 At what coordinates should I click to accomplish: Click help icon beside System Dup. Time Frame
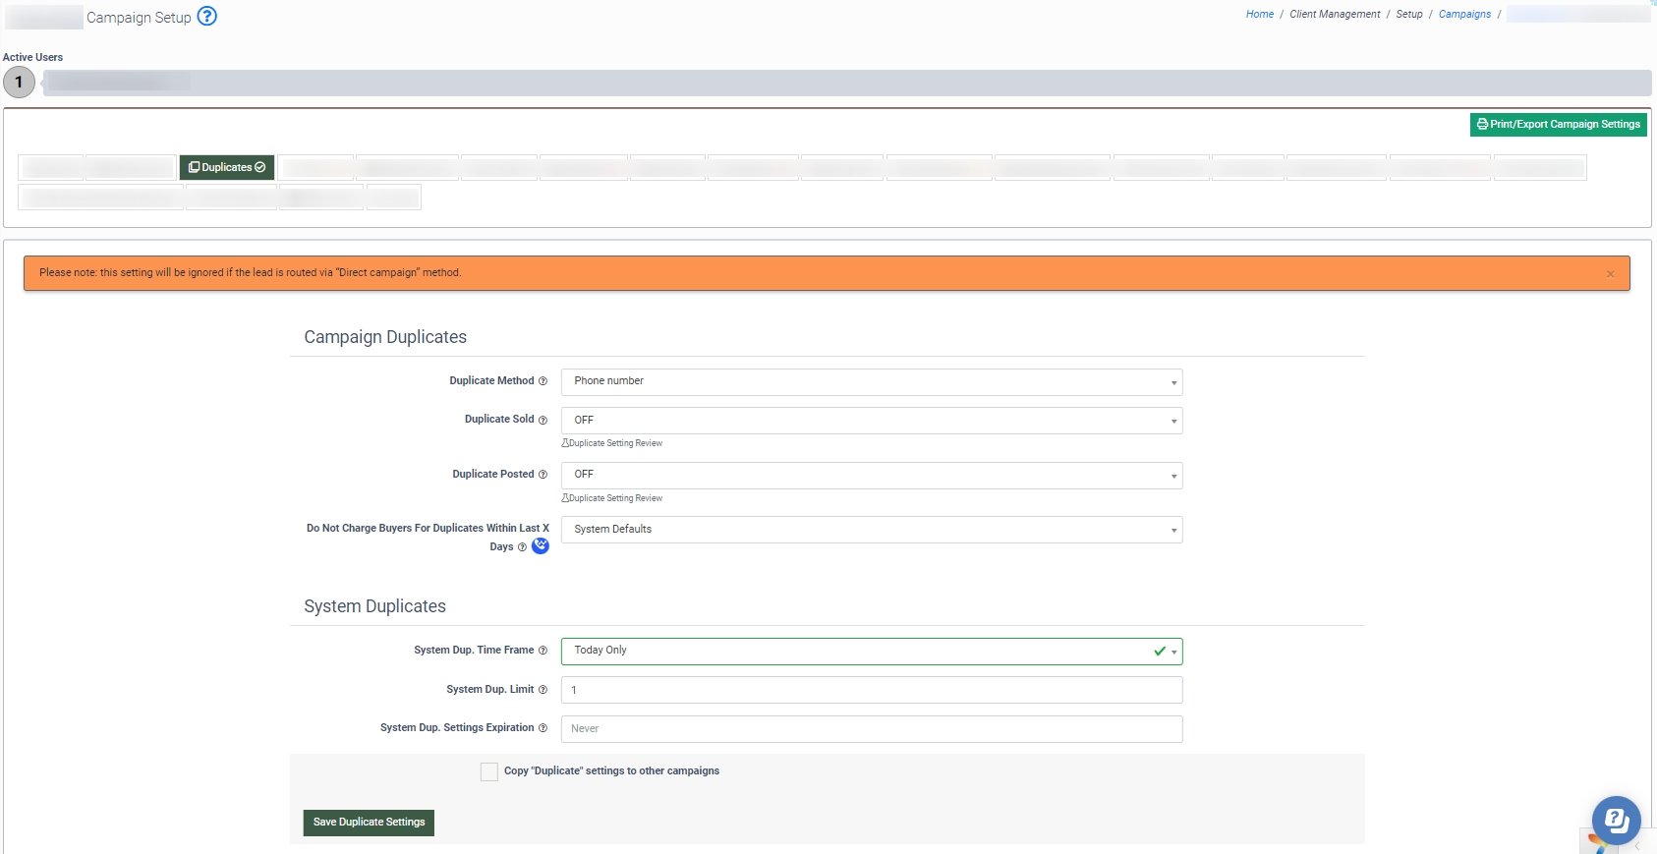[x=543, y=651]
